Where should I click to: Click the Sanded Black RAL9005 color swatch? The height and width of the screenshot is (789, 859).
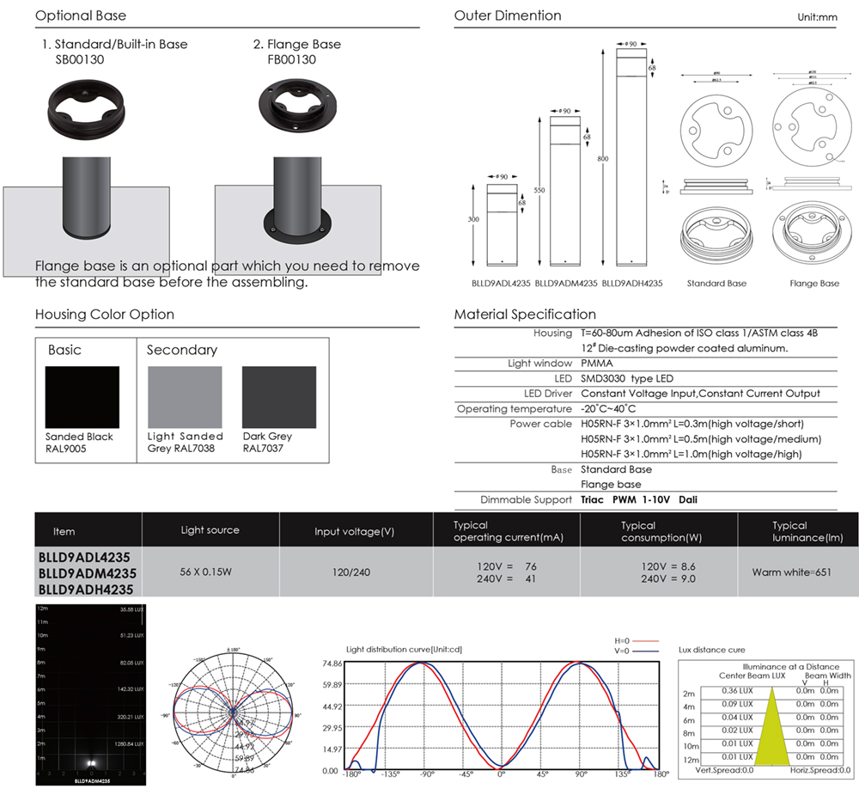click(x=82, y=397)
